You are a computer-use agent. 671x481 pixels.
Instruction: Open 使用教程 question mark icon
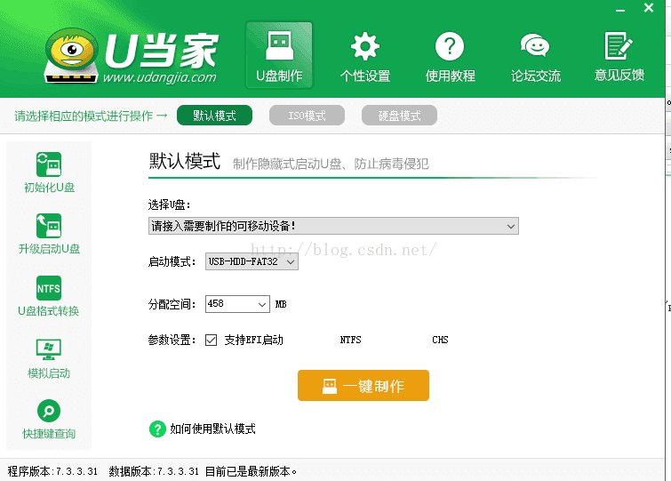tap(450, 46)
